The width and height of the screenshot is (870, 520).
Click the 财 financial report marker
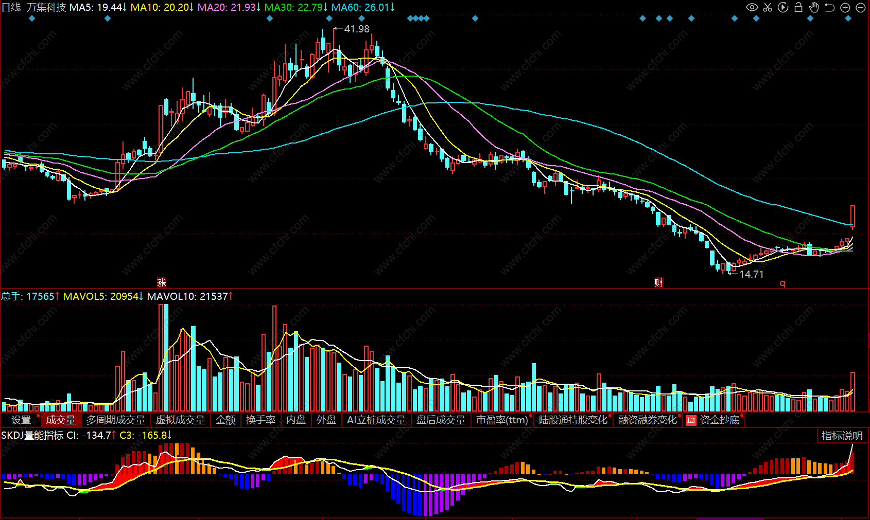pyautogui.click(x=659, y=282)
